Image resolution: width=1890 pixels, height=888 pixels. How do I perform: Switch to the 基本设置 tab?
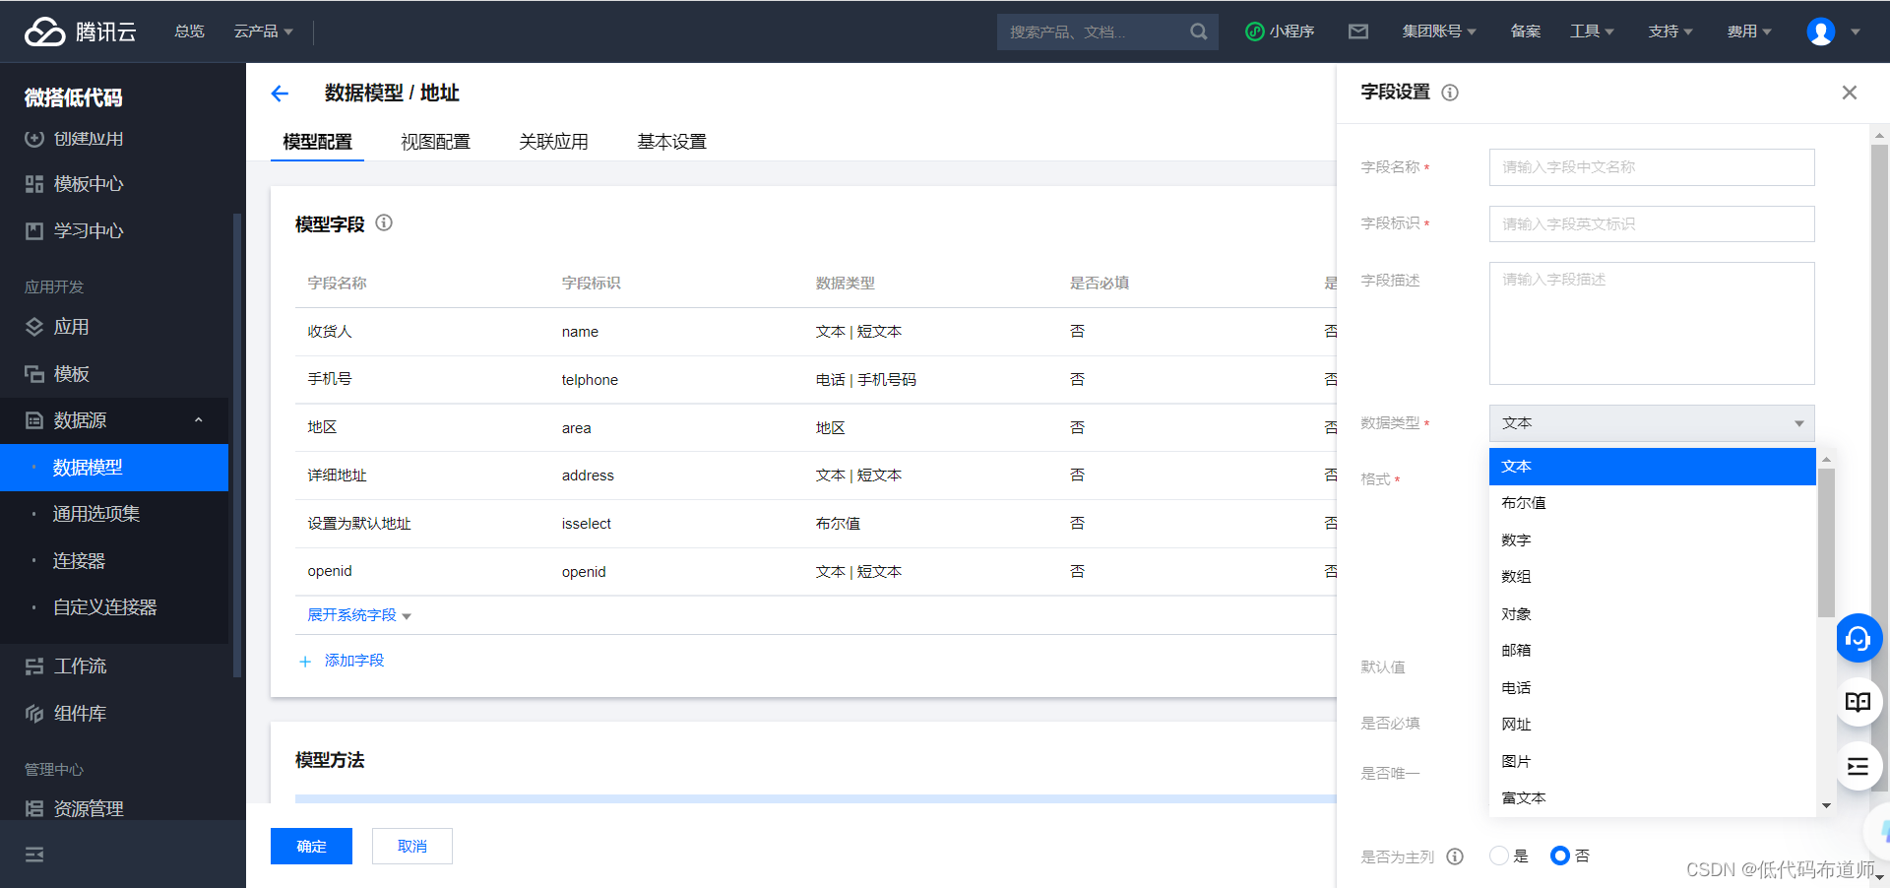coord(671,142)
